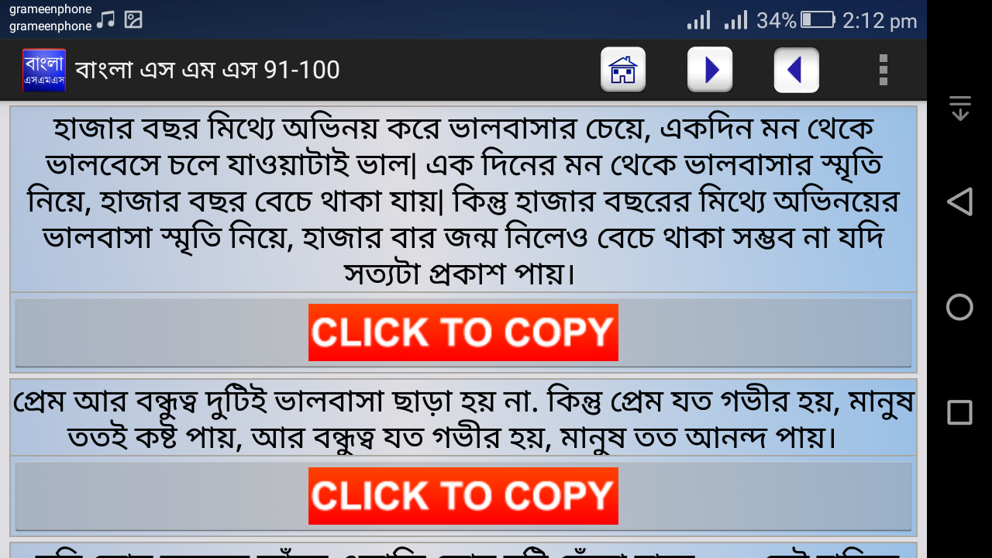Tap the battery indicator in status bar

[818, 20]
